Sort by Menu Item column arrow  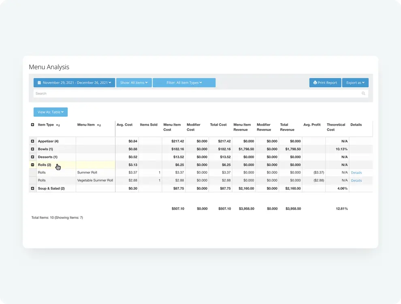coord(99,125)
